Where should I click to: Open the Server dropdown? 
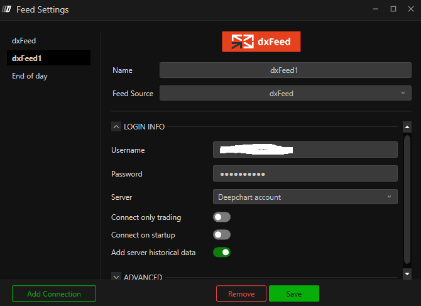point(305,197)
